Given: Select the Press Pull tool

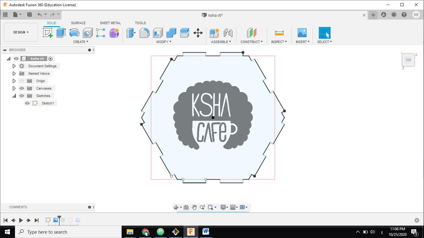Looking at the screenshot, I should [131, 33].
